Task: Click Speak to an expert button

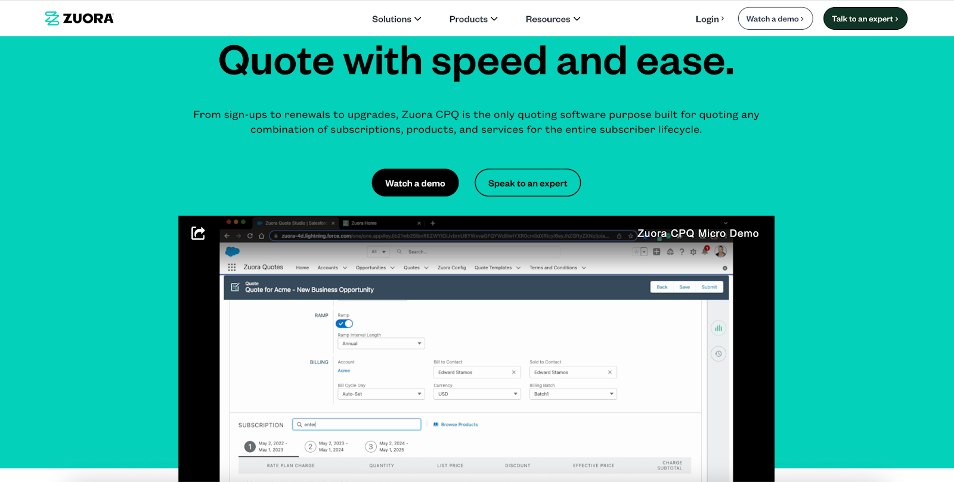Action: click(528, 183)
